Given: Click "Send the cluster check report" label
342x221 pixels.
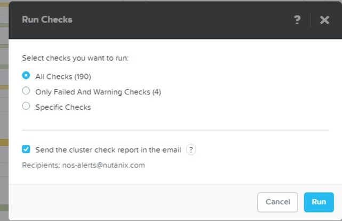Looking at the screenshot, I should pyautogui.click(x=108, y=150).
